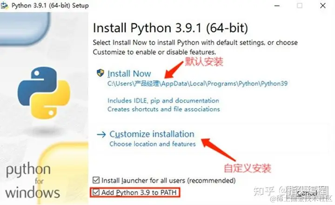Image resolution: width=335 pixels, height=205 pixels.
Task: Click the red arrow pointing at Install Now
Action: tap(174, 70)
